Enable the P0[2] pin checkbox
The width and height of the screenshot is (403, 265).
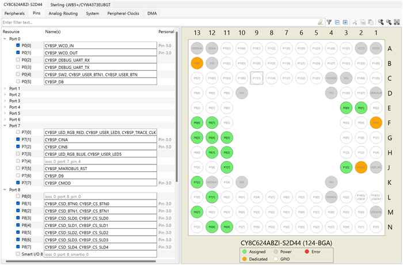coord(18,60)
